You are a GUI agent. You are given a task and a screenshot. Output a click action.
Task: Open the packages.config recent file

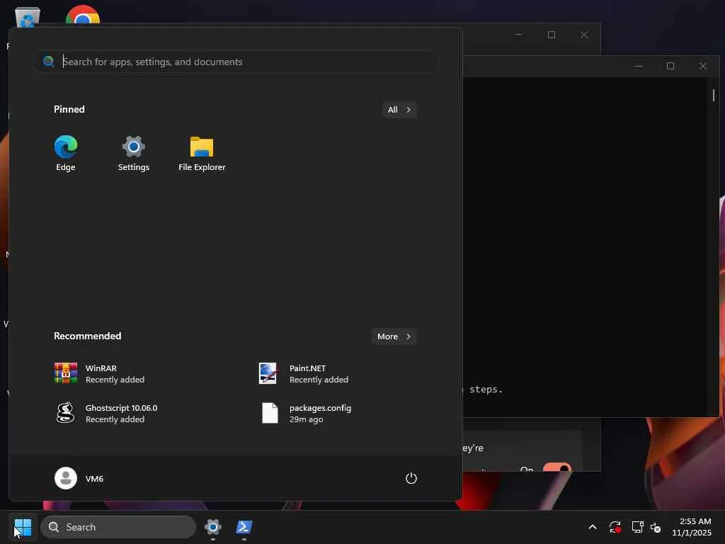point(305,413)
